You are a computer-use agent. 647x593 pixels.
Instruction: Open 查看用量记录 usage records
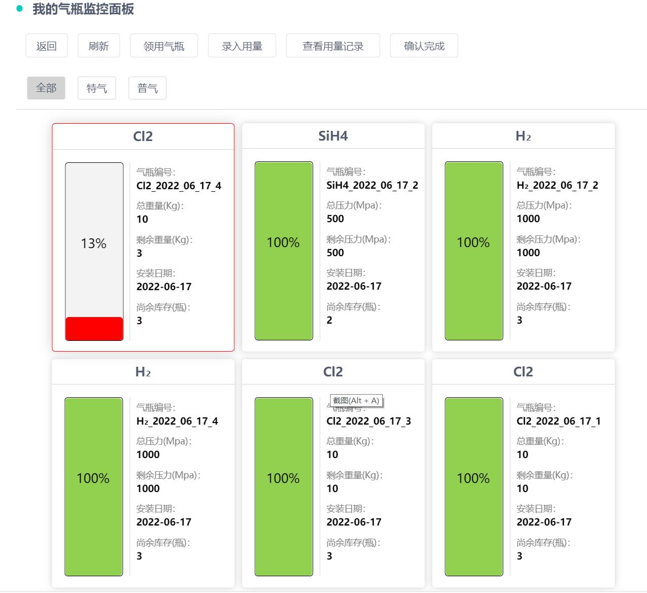(x=333, y=45)
